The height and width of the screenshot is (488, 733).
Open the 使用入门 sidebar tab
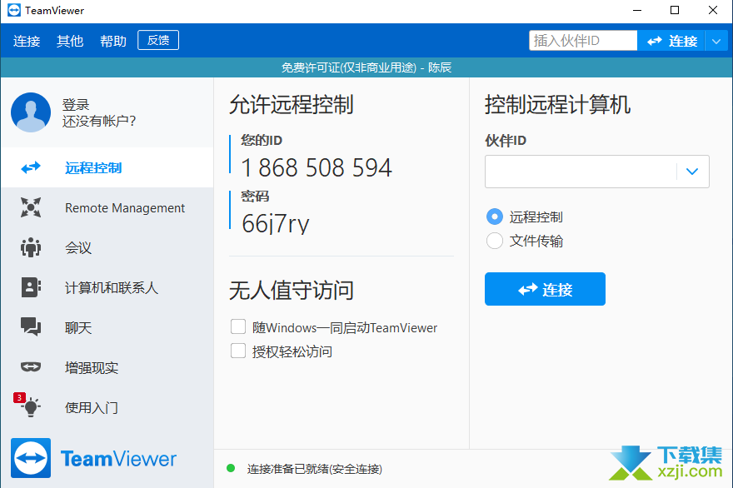pos(107,407)
